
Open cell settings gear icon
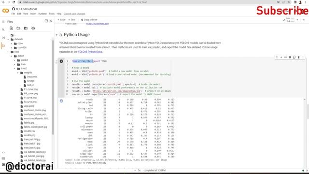[290, 57]
